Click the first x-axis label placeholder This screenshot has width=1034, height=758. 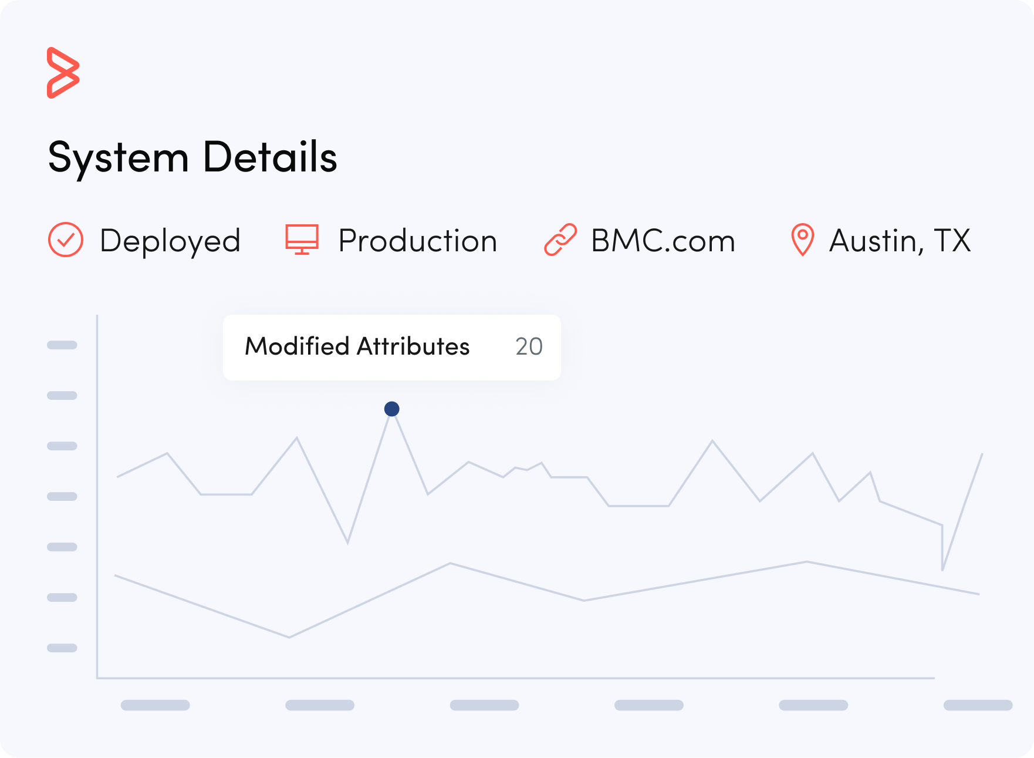[x=156, y=705]
